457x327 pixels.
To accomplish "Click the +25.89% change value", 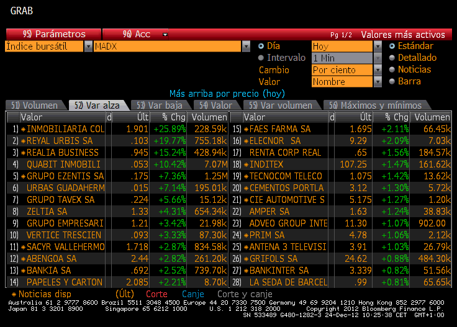I will (170, 129).
